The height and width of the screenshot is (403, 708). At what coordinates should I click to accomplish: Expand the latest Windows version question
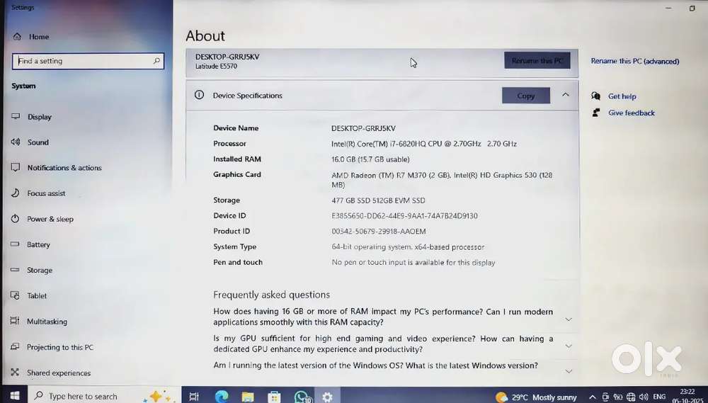pyautogui.click(x=568, y=370)
